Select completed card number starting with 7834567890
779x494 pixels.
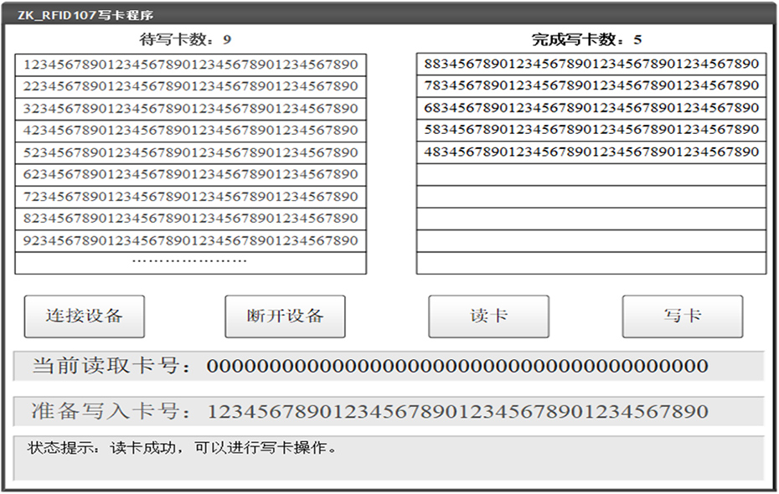586,85
